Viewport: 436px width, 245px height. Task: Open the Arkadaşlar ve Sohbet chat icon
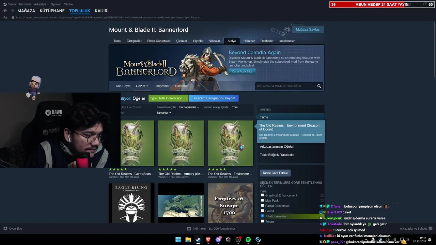tap(431, 229)
